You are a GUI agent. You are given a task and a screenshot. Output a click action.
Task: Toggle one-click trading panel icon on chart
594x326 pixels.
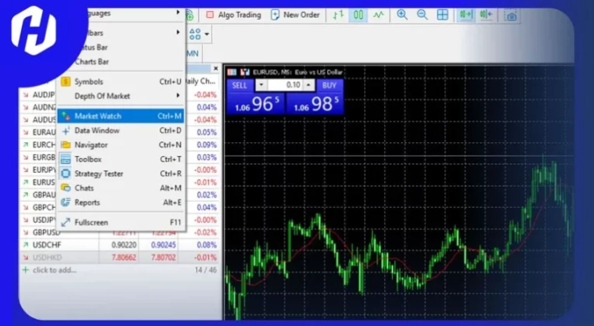coord(232,72)
